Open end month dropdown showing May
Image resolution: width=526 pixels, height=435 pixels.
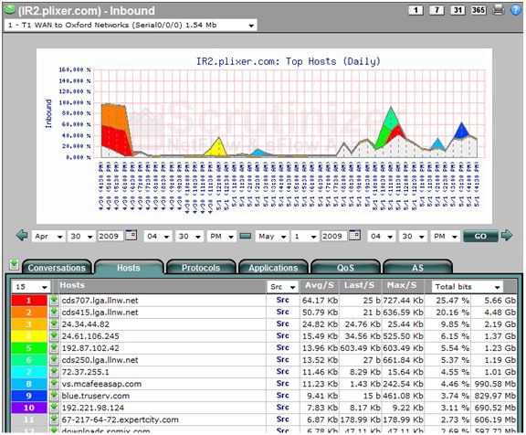[x=272, y=237]
